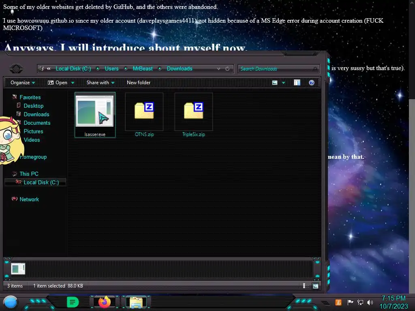Click the File Explorer taskbar button
The image size is (415, 311).
tap(136, 302)
